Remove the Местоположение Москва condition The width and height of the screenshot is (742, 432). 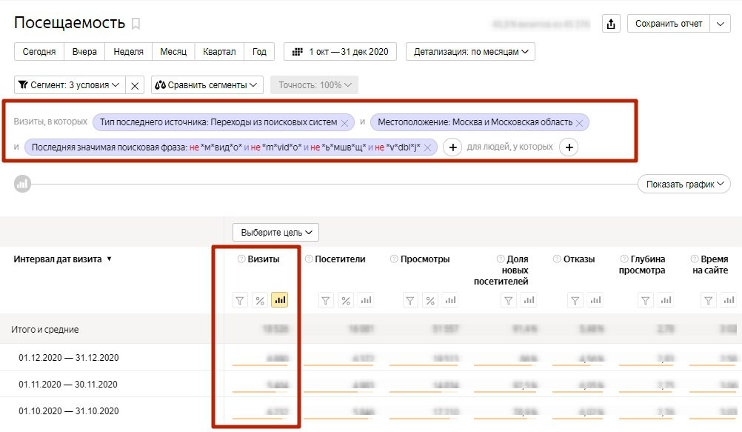580,122
